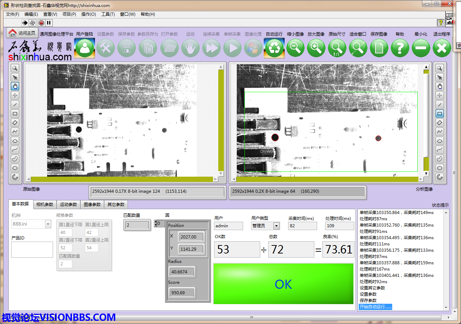Switch to the 相机参数 tab
This screenshot has height=324, width=461.
pyautogui.click(x=45, y=204)
